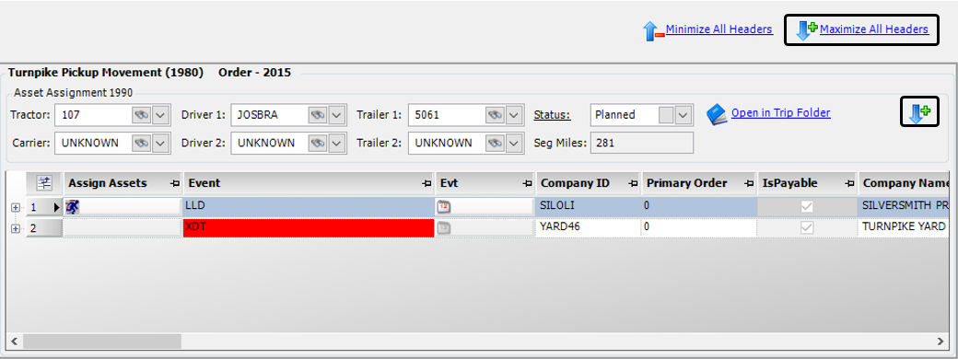The height and width of the screenshot is (359, 958).
Task: Click the running figure icon in row 1
Action: (73, 207)
